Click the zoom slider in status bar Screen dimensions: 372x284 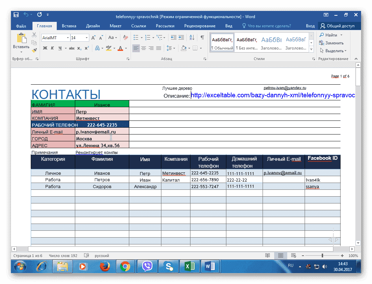[x=322, y=256]
